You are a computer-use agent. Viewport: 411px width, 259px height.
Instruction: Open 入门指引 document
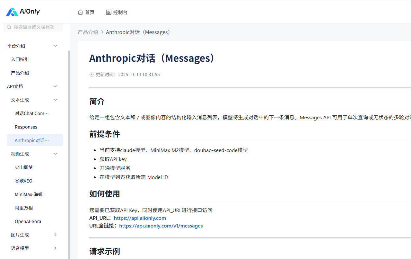coord(20,59)
